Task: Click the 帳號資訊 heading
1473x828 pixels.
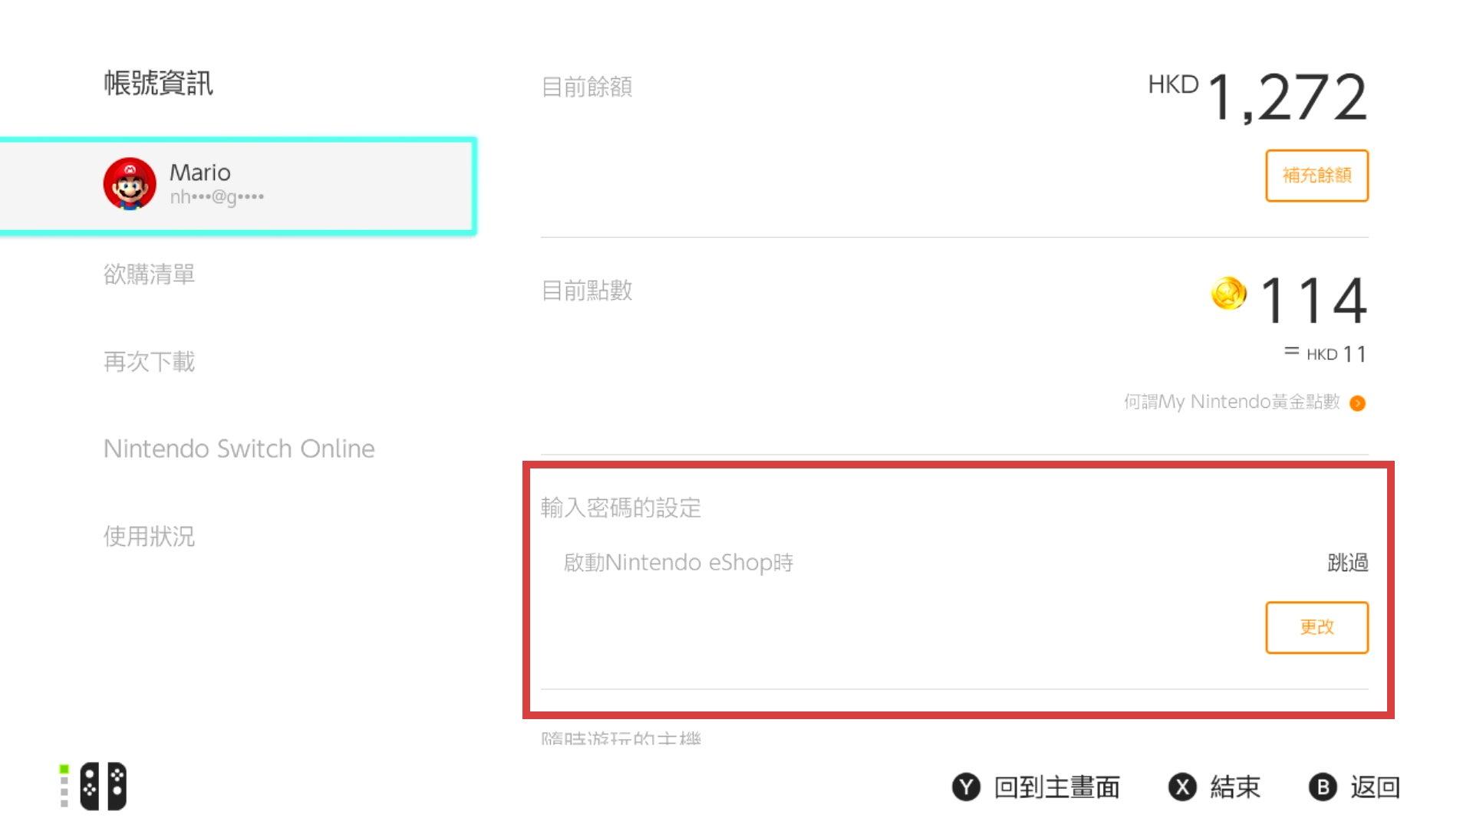Action: (159, 84)
